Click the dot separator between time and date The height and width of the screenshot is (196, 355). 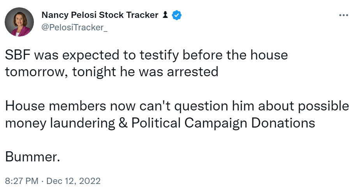[x=42, y=181]
